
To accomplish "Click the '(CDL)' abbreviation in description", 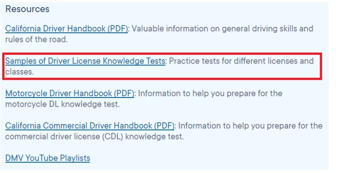I will pyautogui.click(x=111, y=137).
